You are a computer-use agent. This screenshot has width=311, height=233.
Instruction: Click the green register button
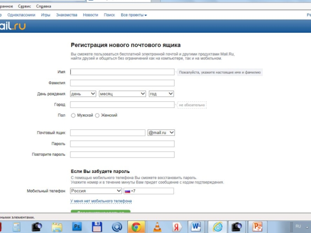tap(101, 211)
